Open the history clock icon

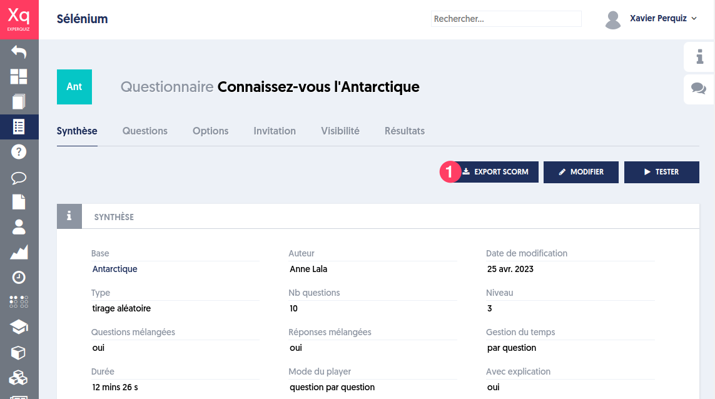coord(19,276)
